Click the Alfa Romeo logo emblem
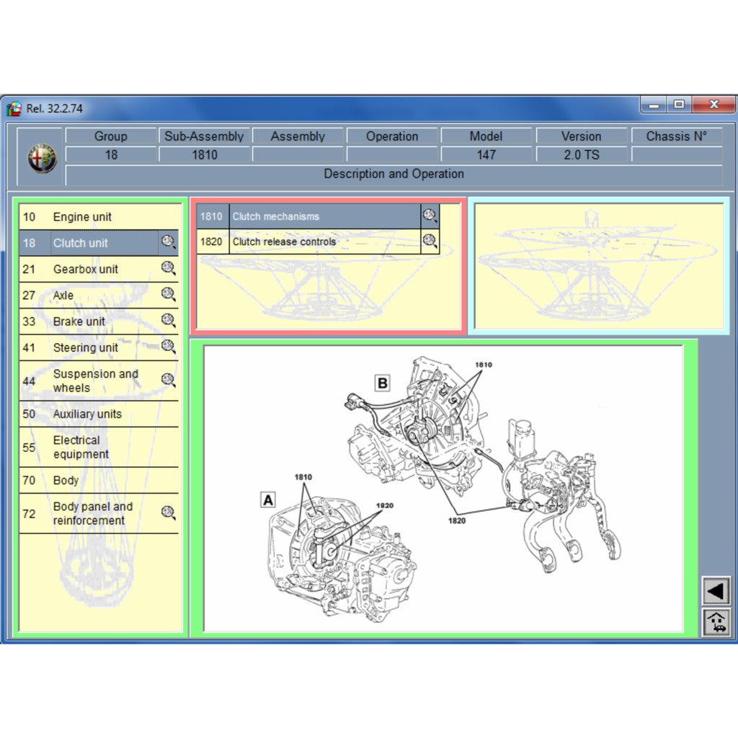The image size is (738, 738). coord(42,158)
